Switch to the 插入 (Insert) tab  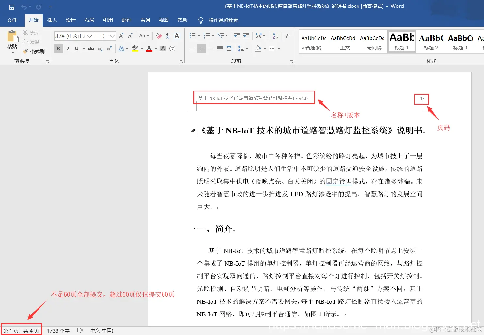point(52,20)
